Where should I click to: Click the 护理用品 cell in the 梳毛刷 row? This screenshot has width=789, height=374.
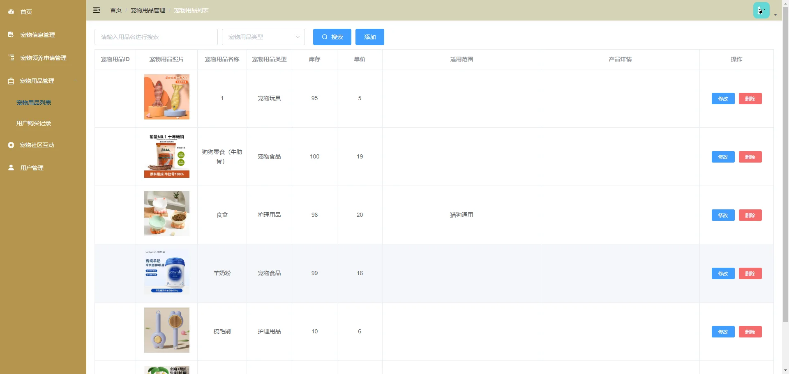point(269,332)
